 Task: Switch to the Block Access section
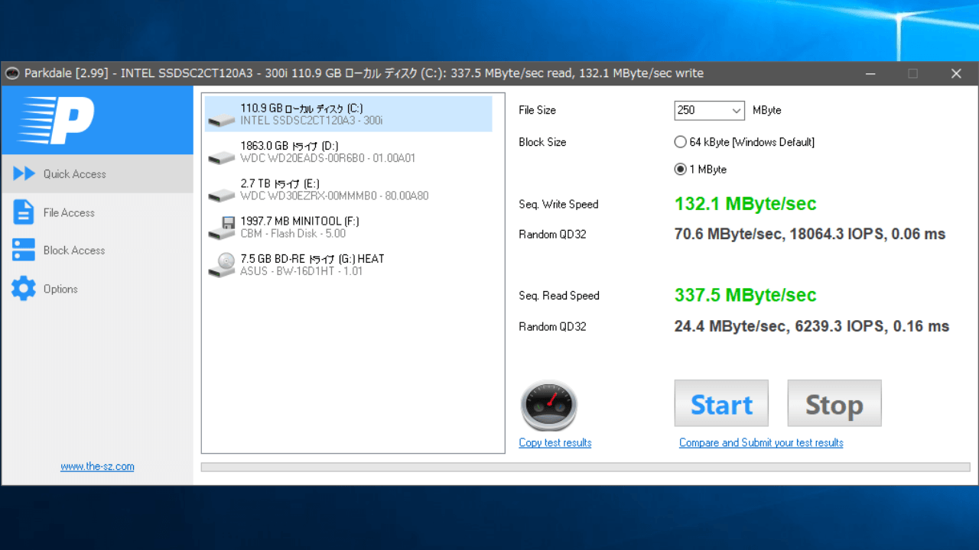97,250
